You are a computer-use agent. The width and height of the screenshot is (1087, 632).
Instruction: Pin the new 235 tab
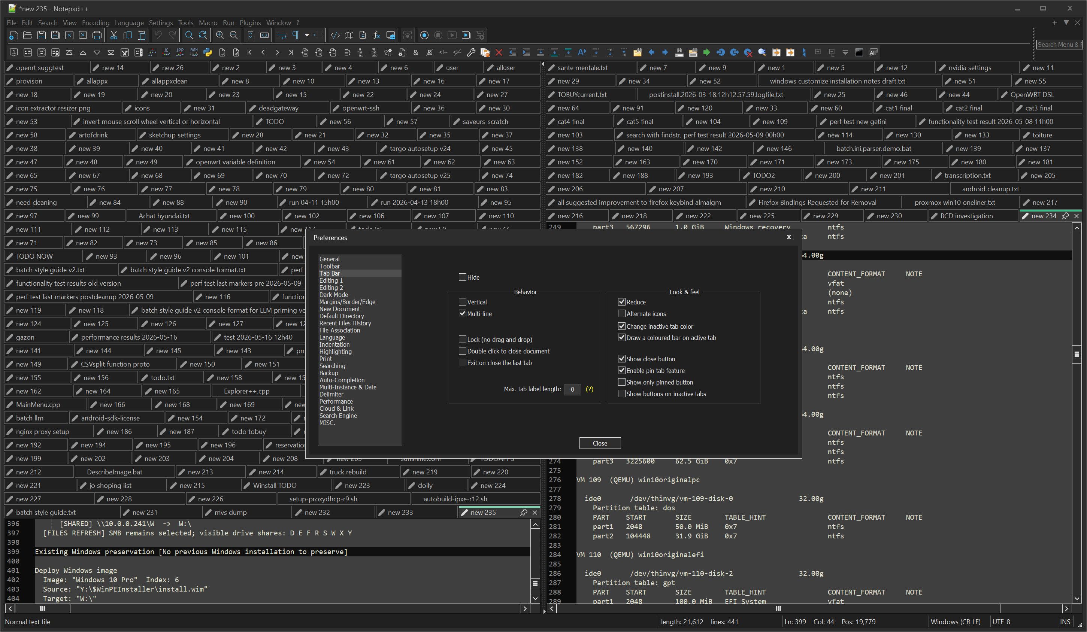(x=524, y=513)
